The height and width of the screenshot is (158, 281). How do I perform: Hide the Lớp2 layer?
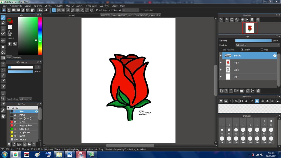click(221, 69)
